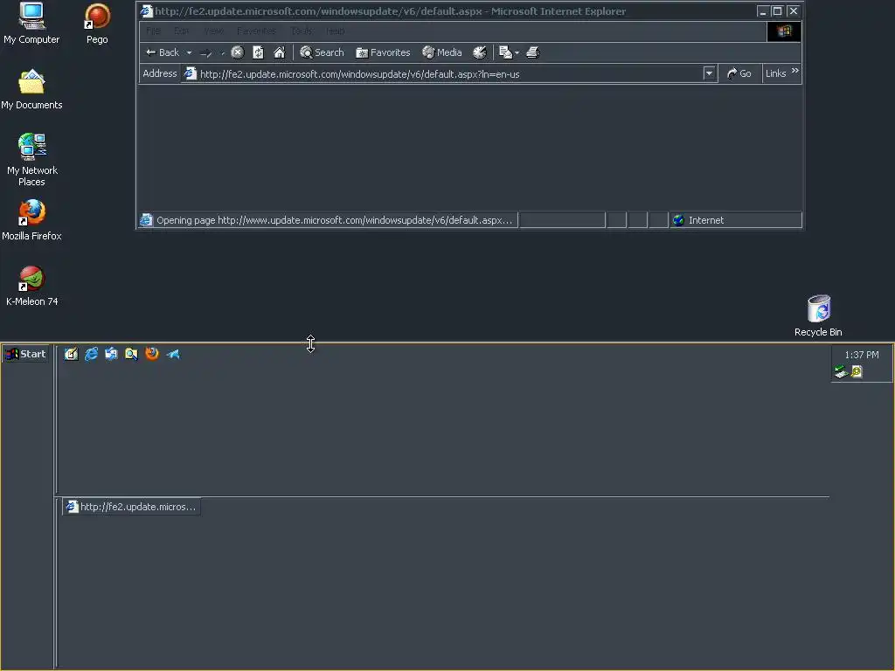Screen dimensions: 895x671
Task: Open the File menu in Internet Explorer
Action: pyautogui.click(x=153, y=31)
